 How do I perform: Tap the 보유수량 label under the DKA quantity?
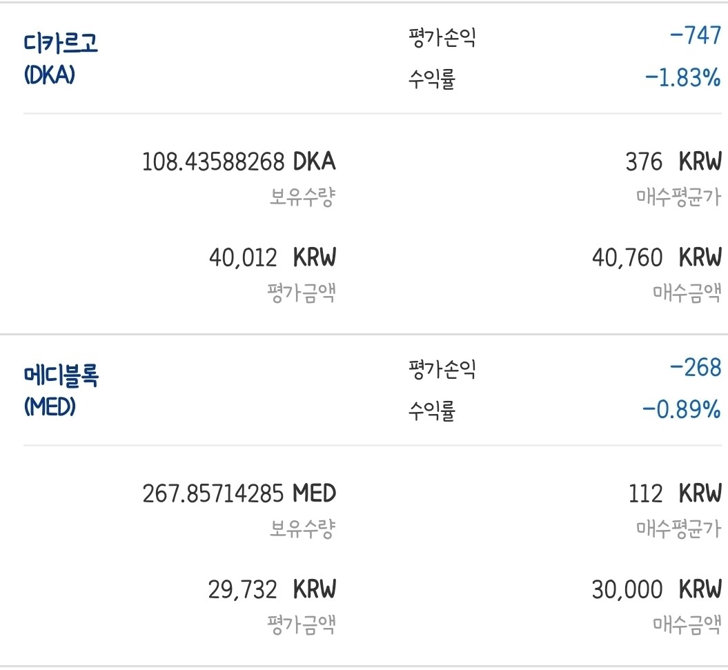pos(302,197)
